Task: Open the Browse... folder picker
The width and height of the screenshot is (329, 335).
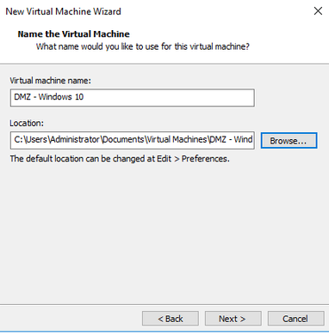Action: [289, 141]
